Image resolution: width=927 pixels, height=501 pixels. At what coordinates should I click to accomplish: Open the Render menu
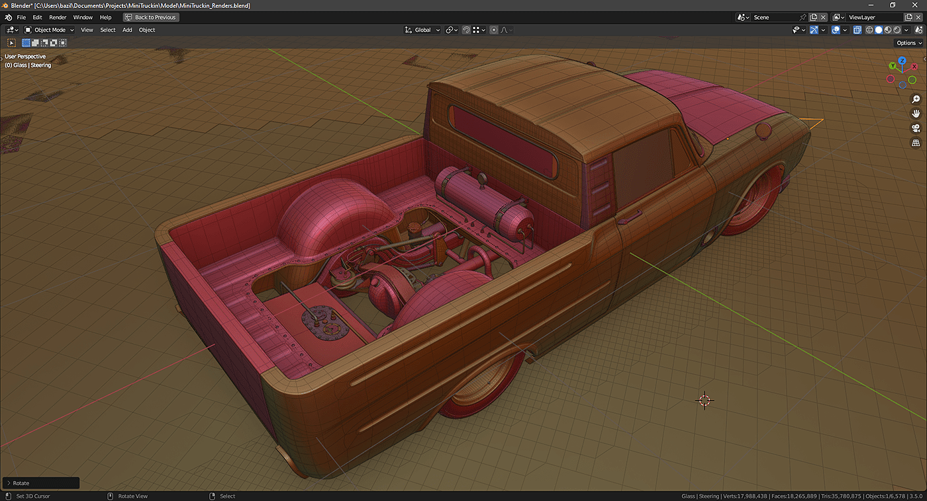coord(58,17)
